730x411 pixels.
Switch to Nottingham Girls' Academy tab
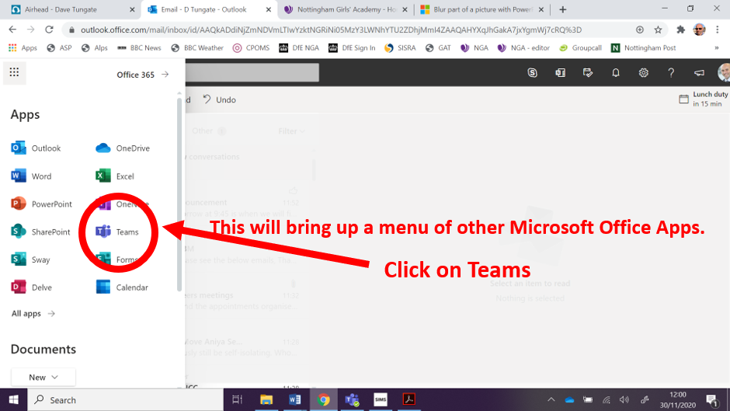tap(346, 9)
